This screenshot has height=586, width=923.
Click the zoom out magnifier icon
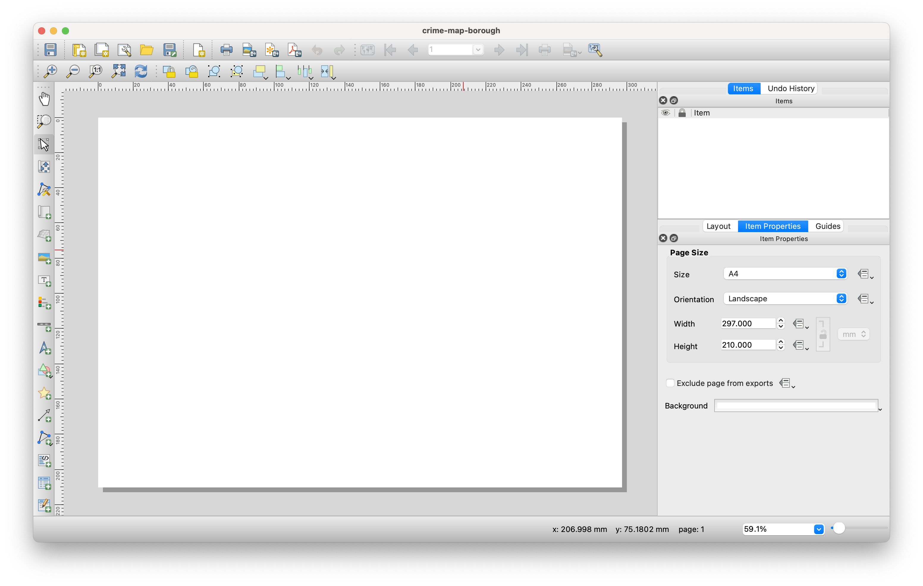pos(73,71)
